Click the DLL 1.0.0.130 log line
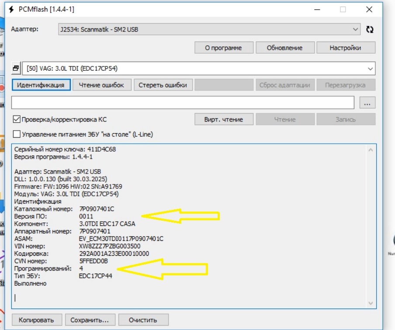The width and height of the screenshot is (395, 330). click(61, 179)
